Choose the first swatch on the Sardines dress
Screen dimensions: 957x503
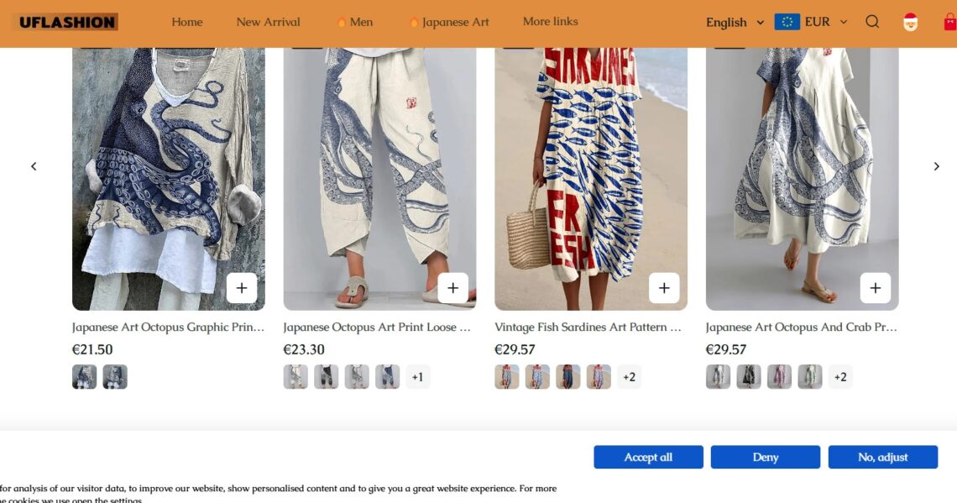pyautogui.click(x=505, y=376)
